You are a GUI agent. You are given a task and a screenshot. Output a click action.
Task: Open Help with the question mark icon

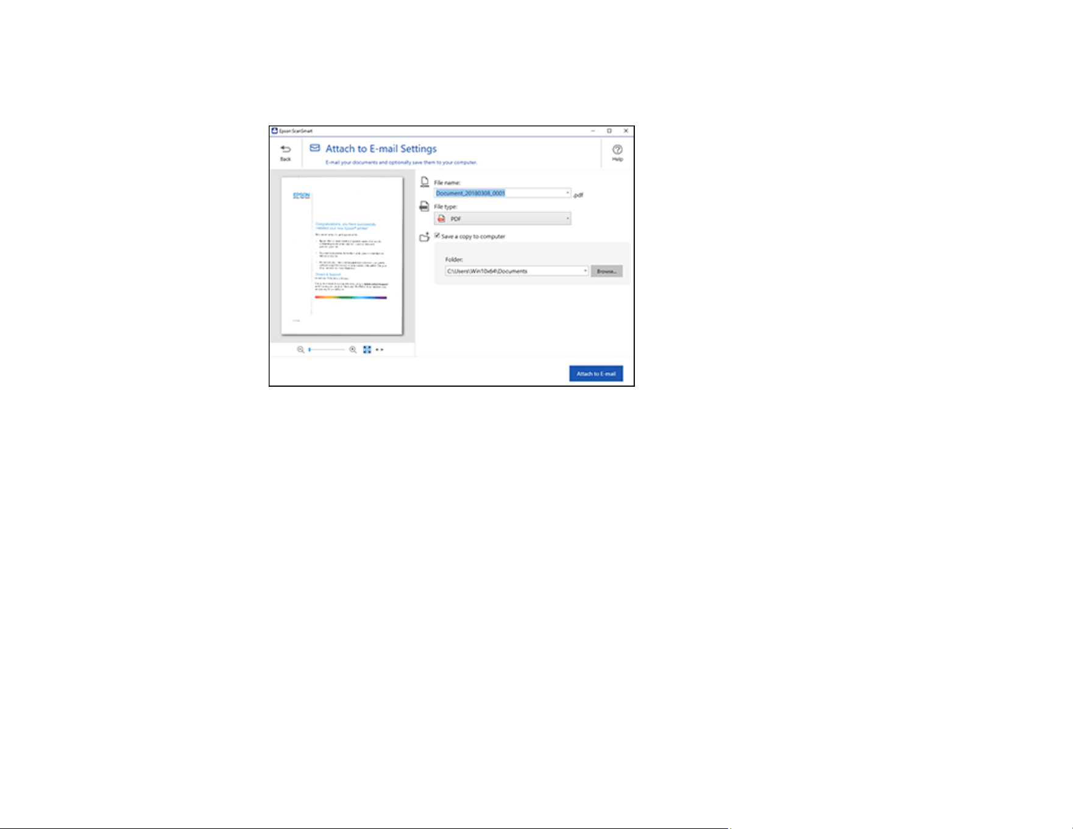(x=617, y=152)
